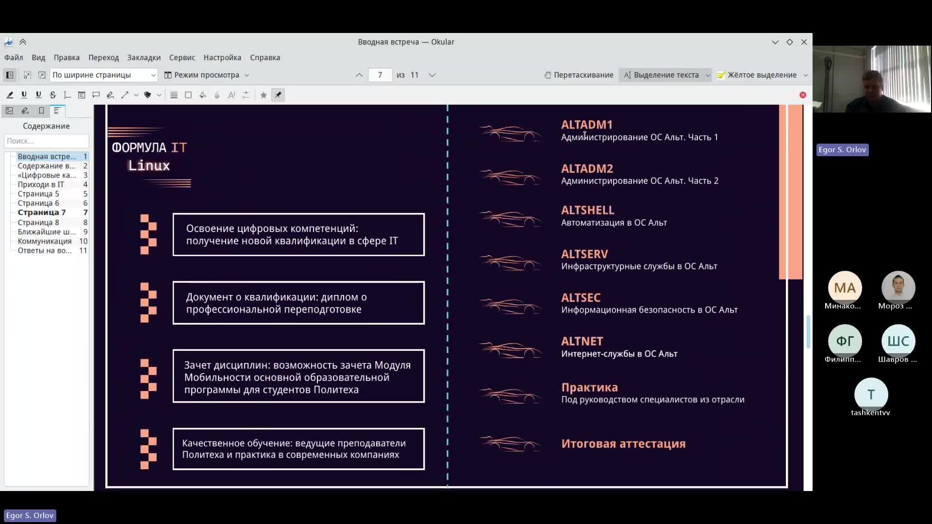Open the Сервис menu
932x524 pixels.
click(x=182, y=57)
